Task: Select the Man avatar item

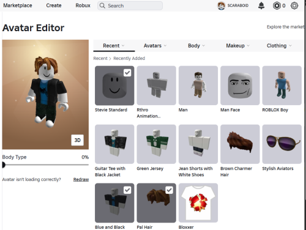Action: coord(198,86)
